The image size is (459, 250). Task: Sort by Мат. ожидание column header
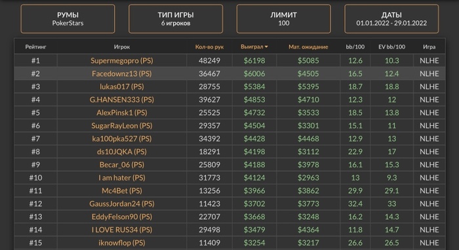[308, 47]
